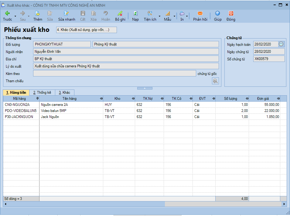
Task: Click the Bỏ ghi (unpost) icon
Action: pos(120,13)
